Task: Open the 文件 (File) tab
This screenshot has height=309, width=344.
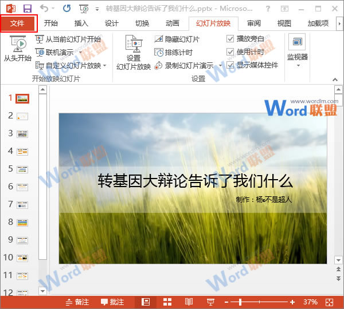Action: click(17, 23)
